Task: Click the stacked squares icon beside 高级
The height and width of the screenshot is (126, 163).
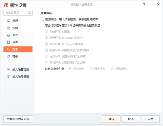Action: tap(8, 56)
